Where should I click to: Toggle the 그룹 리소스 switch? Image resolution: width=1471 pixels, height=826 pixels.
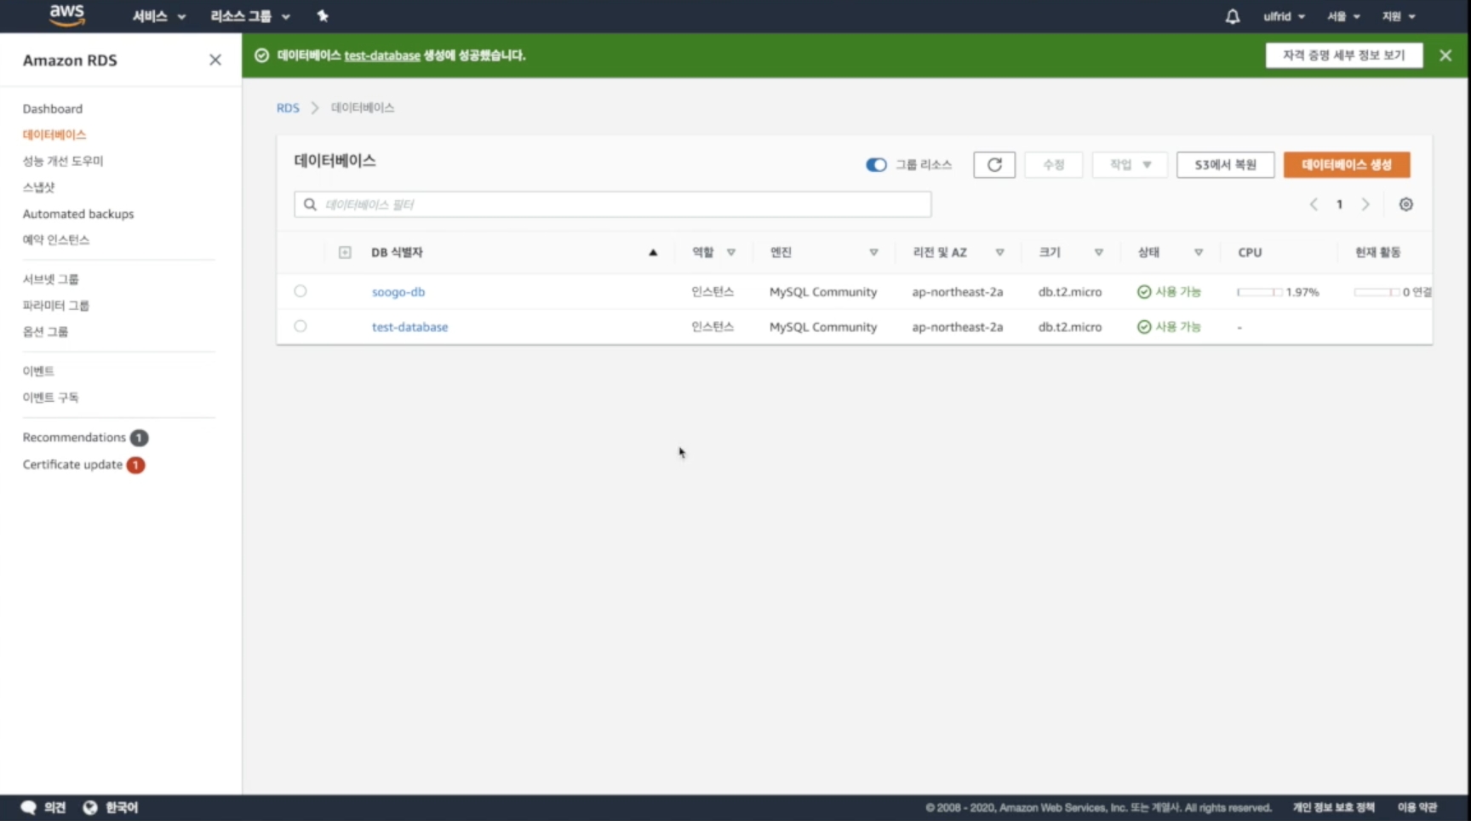876,165
